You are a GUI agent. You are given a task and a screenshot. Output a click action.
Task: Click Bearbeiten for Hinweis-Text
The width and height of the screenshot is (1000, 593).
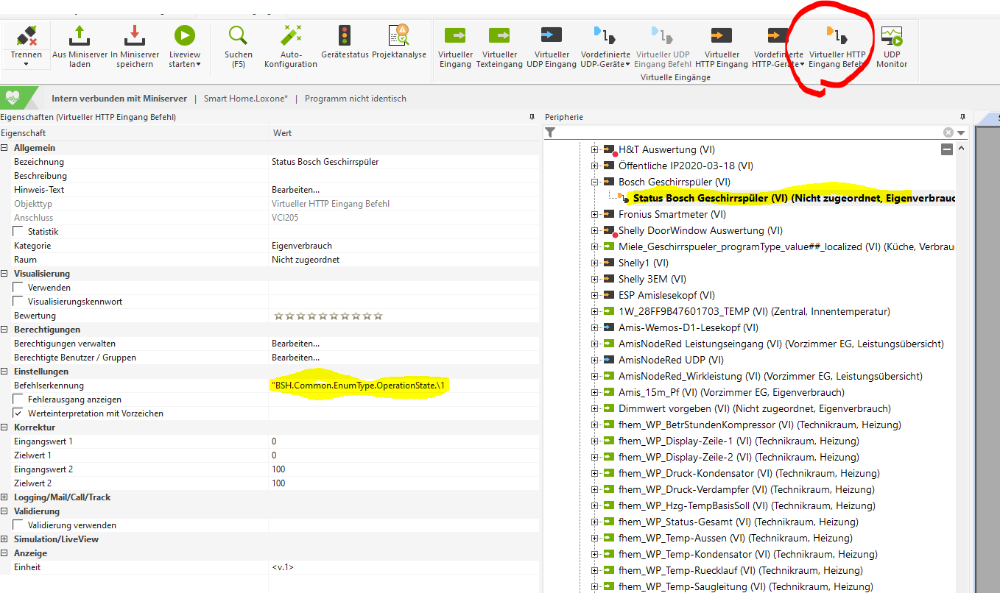(295, 190)
